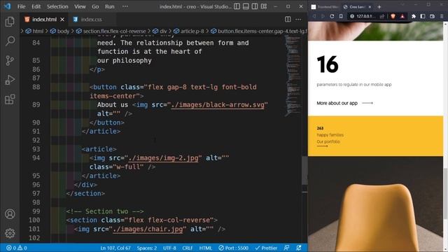Viewport: 448px width, 252px height.
Task: Open the Selection menu
Action: coord(57,6)
